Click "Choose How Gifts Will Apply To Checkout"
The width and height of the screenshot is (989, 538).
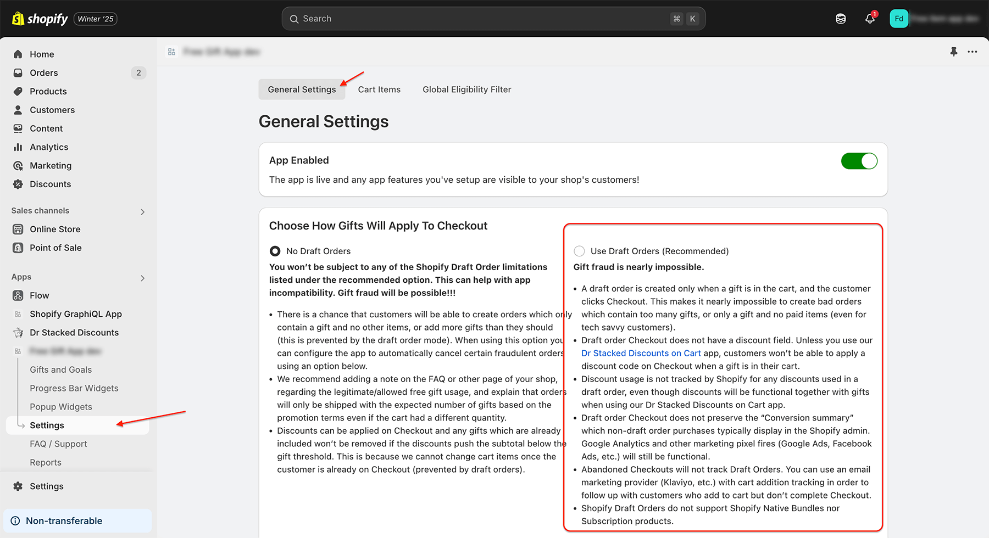pos(378,226)
